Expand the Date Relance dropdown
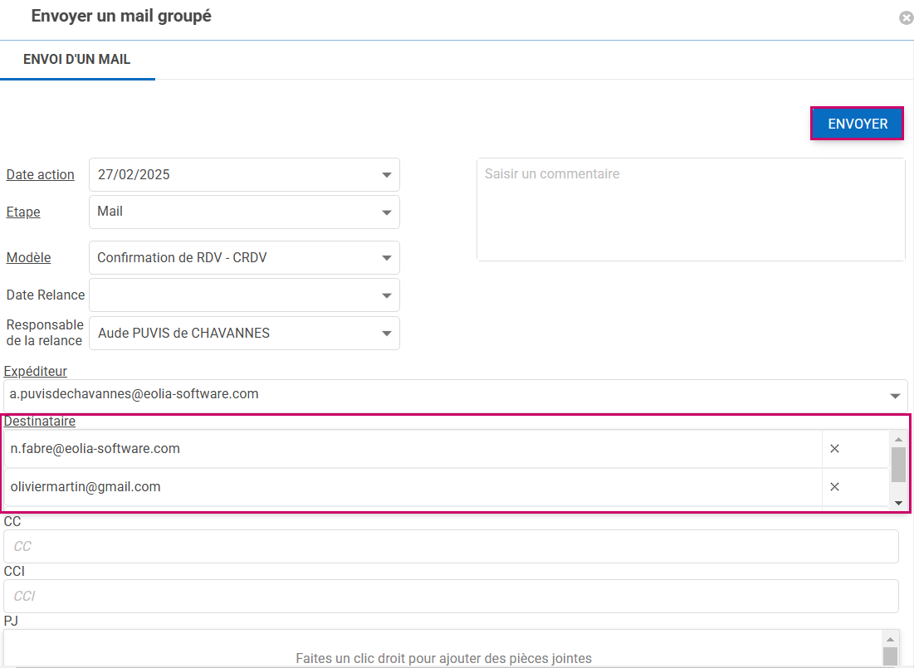This screenshot has height=668, width=914. pyautogui.click(x=386, y=295)
